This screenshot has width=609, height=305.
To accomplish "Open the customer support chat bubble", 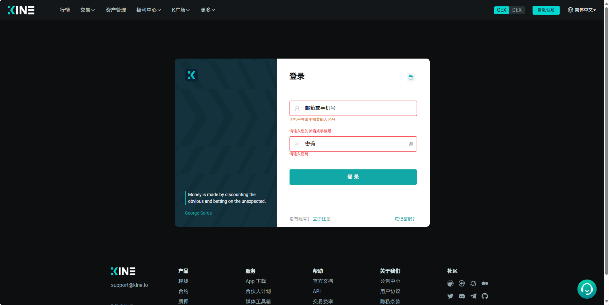I will pyautogui.click(x=587, y=289).
